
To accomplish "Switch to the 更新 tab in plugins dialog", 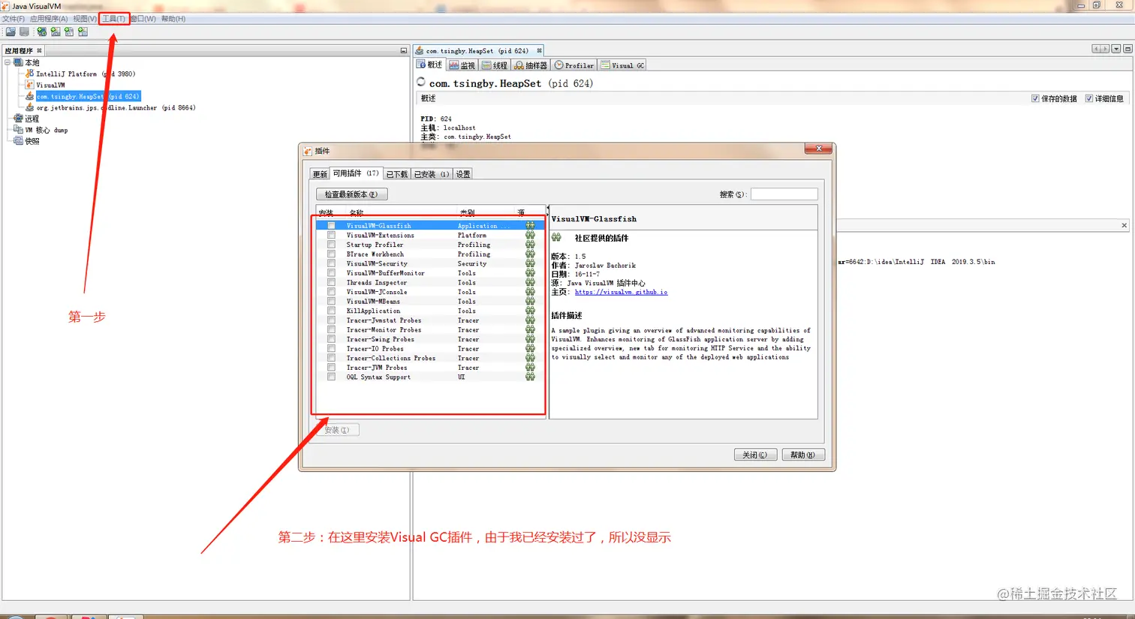I will pos(320,174).
